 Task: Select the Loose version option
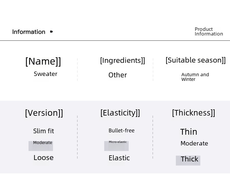(43, 158)
